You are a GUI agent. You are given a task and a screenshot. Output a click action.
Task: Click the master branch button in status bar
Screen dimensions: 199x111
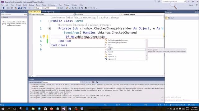[x=192, y=105]
